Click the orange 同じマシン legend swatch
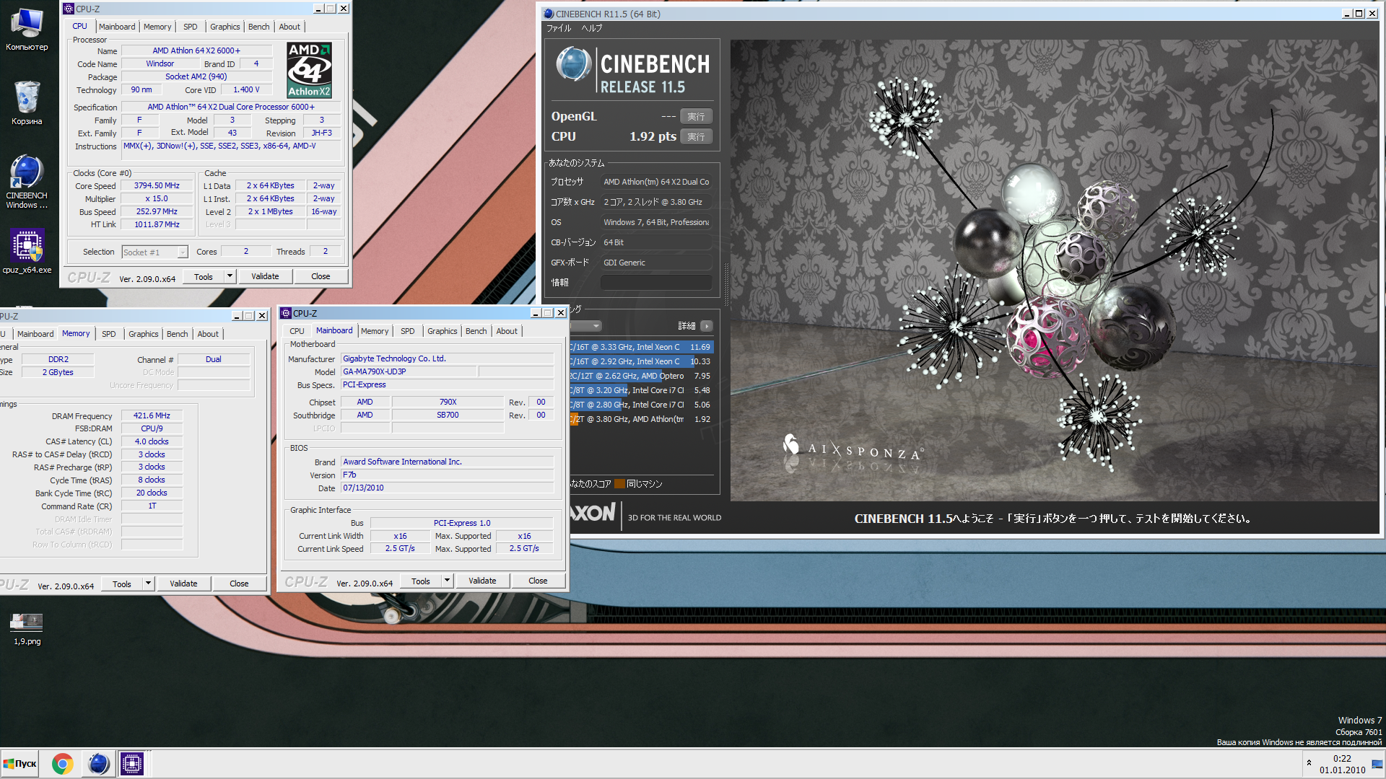Screen dimensions: 1386x779 click(x=619, y=484)
